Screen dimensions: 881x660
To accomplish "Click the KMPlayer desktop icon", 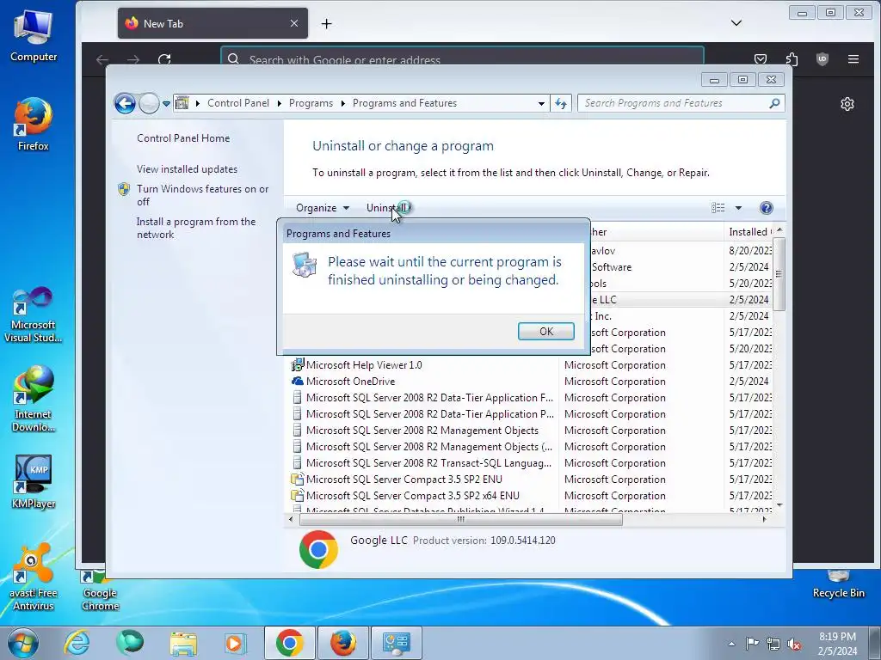I will click(x=34, y=482).
